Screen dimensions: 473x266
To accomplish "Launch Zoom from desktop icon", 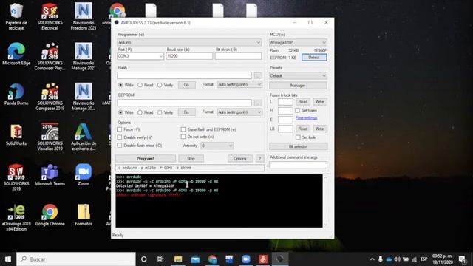I will click(x=84, y=175).
